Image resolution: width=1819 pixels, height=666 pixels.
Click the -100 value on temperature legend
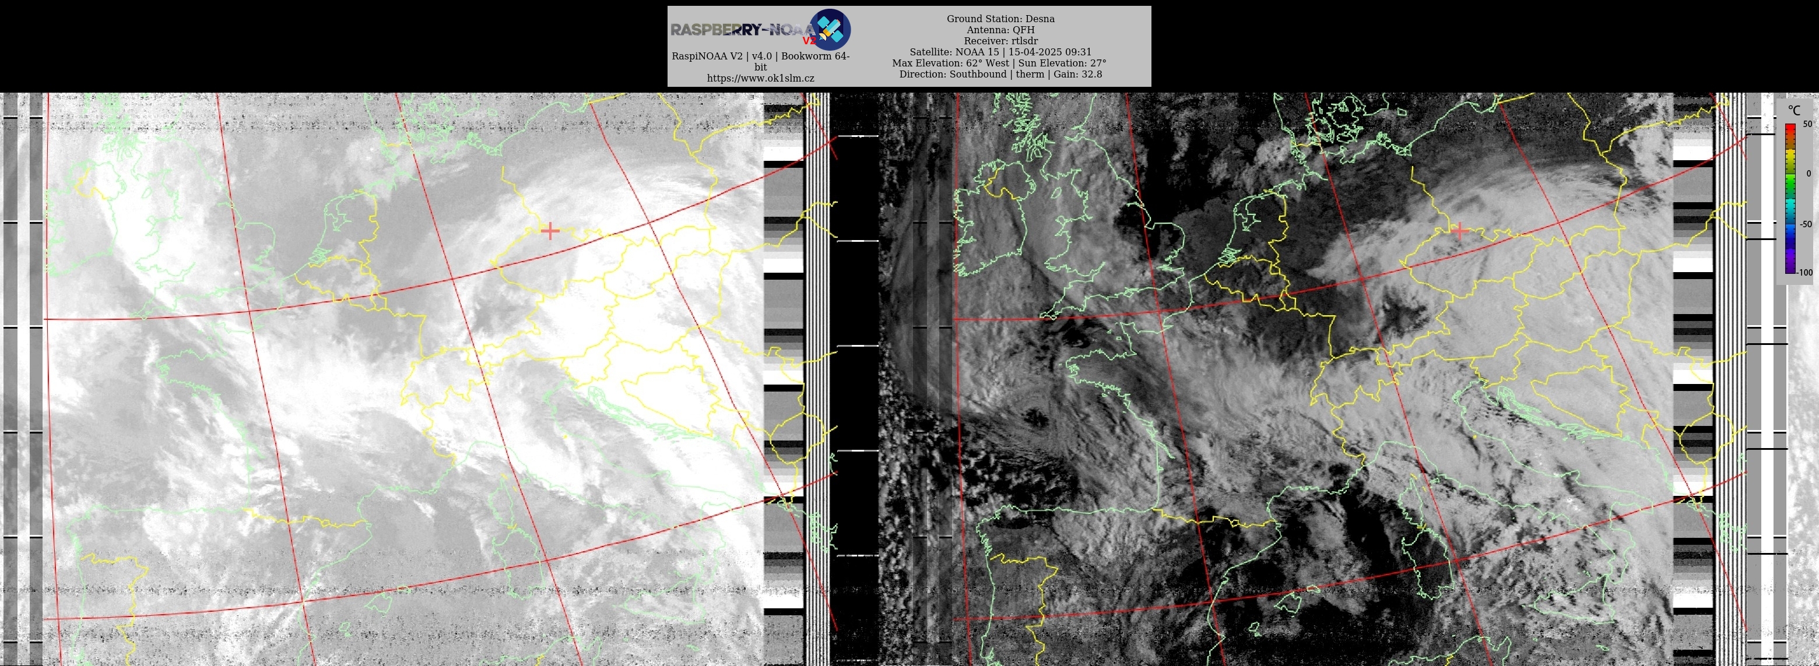(x=1805, y=272)
